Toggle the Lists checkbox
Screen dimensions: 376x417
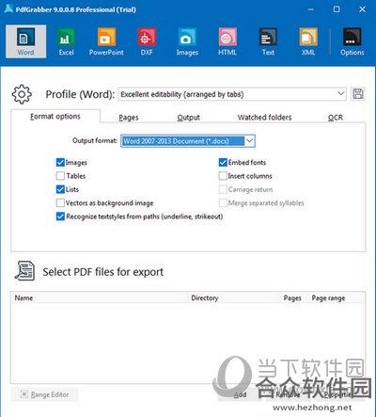[60, 189]
